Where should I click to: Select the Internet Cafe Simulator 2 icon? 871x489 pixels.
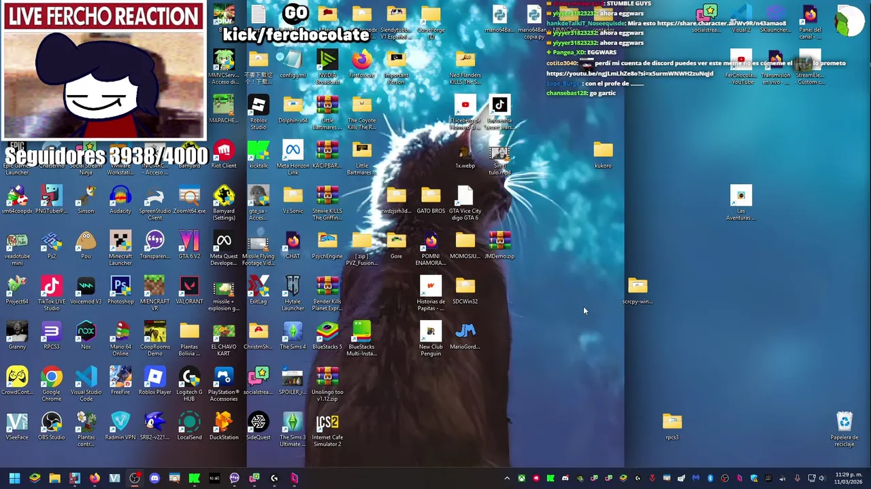coord(327,429)
